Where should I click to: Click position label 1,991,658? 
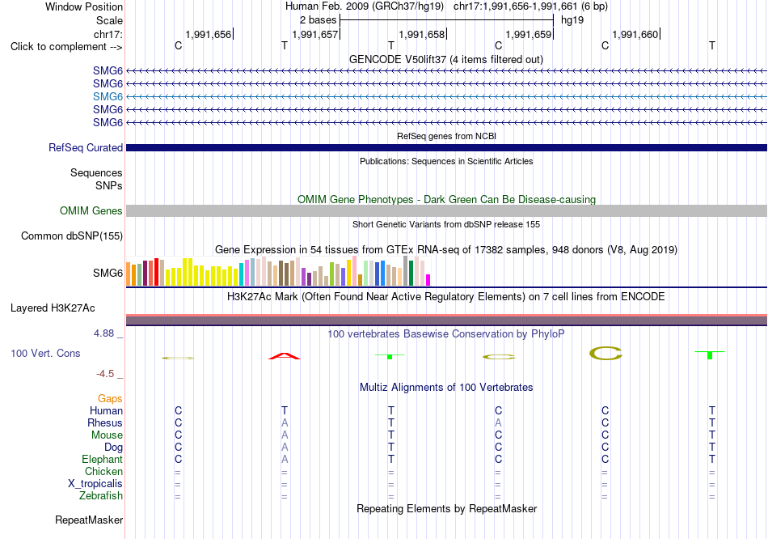pyautogui.click(x=422, y=34)
